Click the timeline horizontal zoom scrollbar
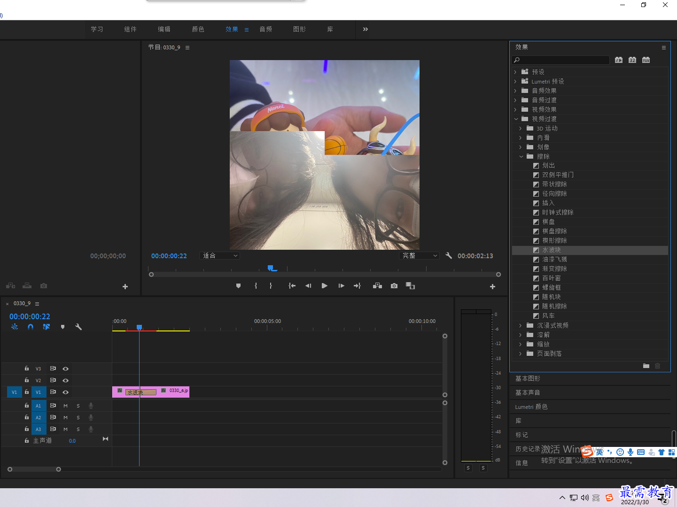This screenshot has width=677, height=507. coord(34,469)
